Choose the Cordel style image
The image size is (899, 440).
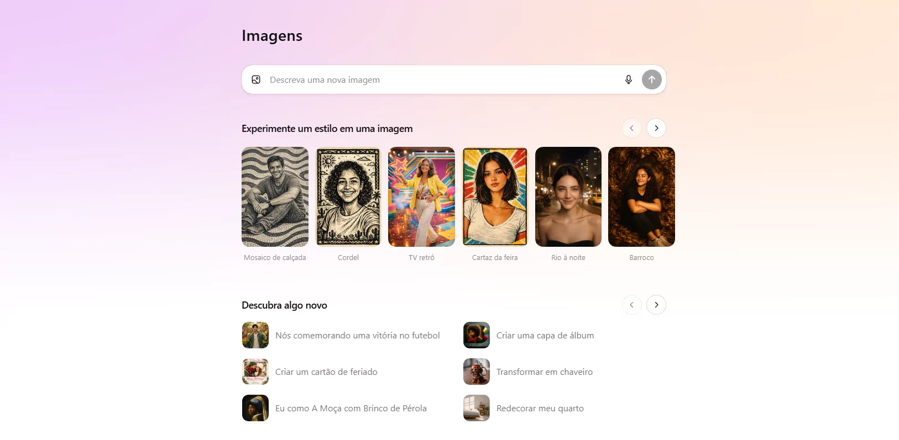coord(348,197)
